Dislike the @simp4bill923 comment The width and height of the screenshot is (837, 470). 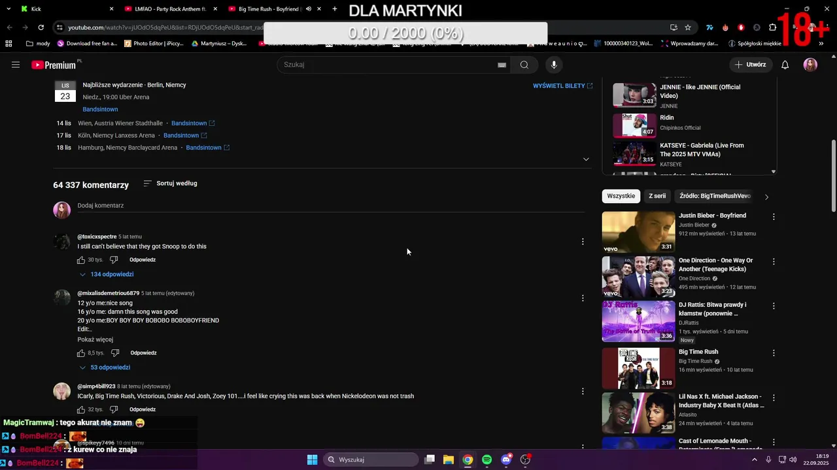click(114, 409)
